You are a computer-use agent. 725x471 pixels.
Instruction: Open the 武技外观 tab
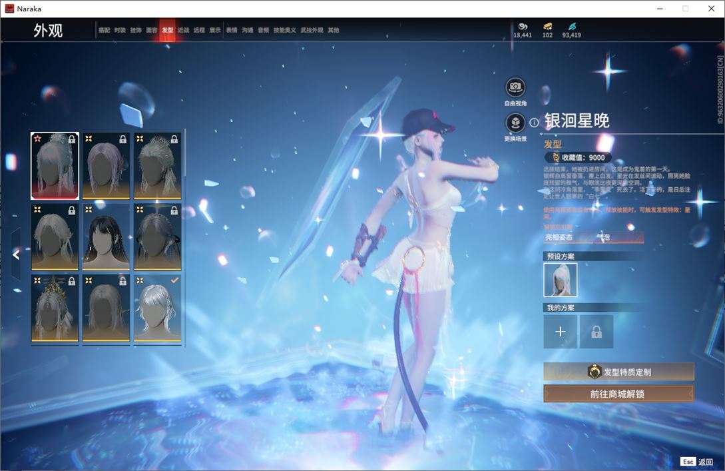pyautogui.click(x=312, y=30)
